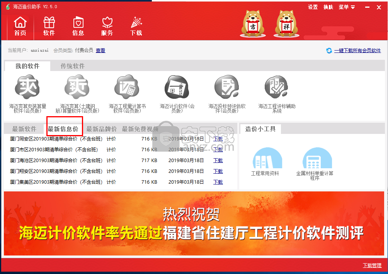Expand the 菜单 dropdown
Viewport: 388px width, 274px height.
click(347, 7)
